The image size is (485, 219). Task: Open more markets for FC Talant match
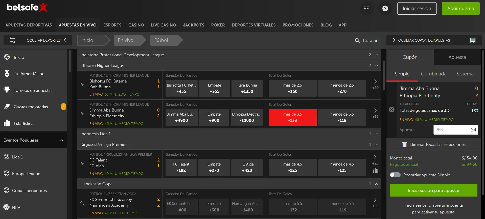[x=375, y=160]
